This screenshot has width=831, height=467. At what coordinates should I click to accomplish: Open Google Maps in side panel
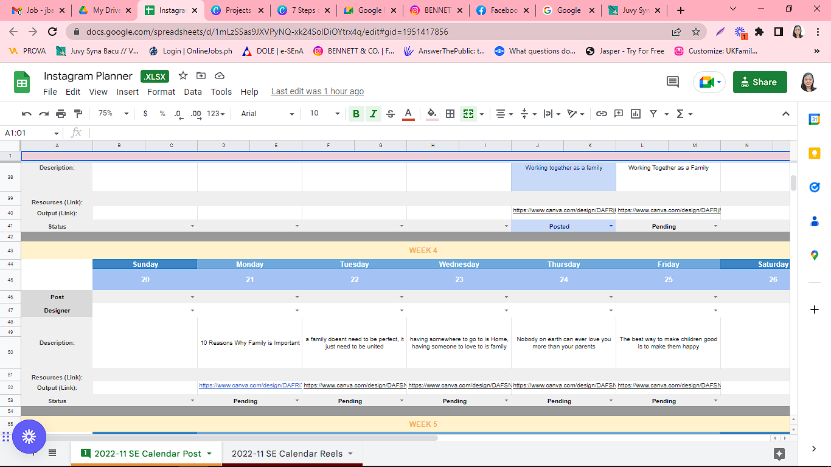(x=815, y=255)
